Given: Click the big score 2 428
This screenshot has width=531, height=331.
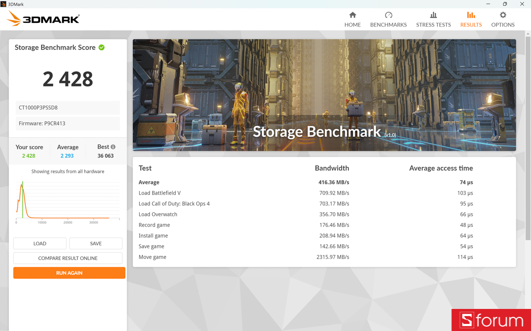Looking at the screenshot, I should (68, 79).
